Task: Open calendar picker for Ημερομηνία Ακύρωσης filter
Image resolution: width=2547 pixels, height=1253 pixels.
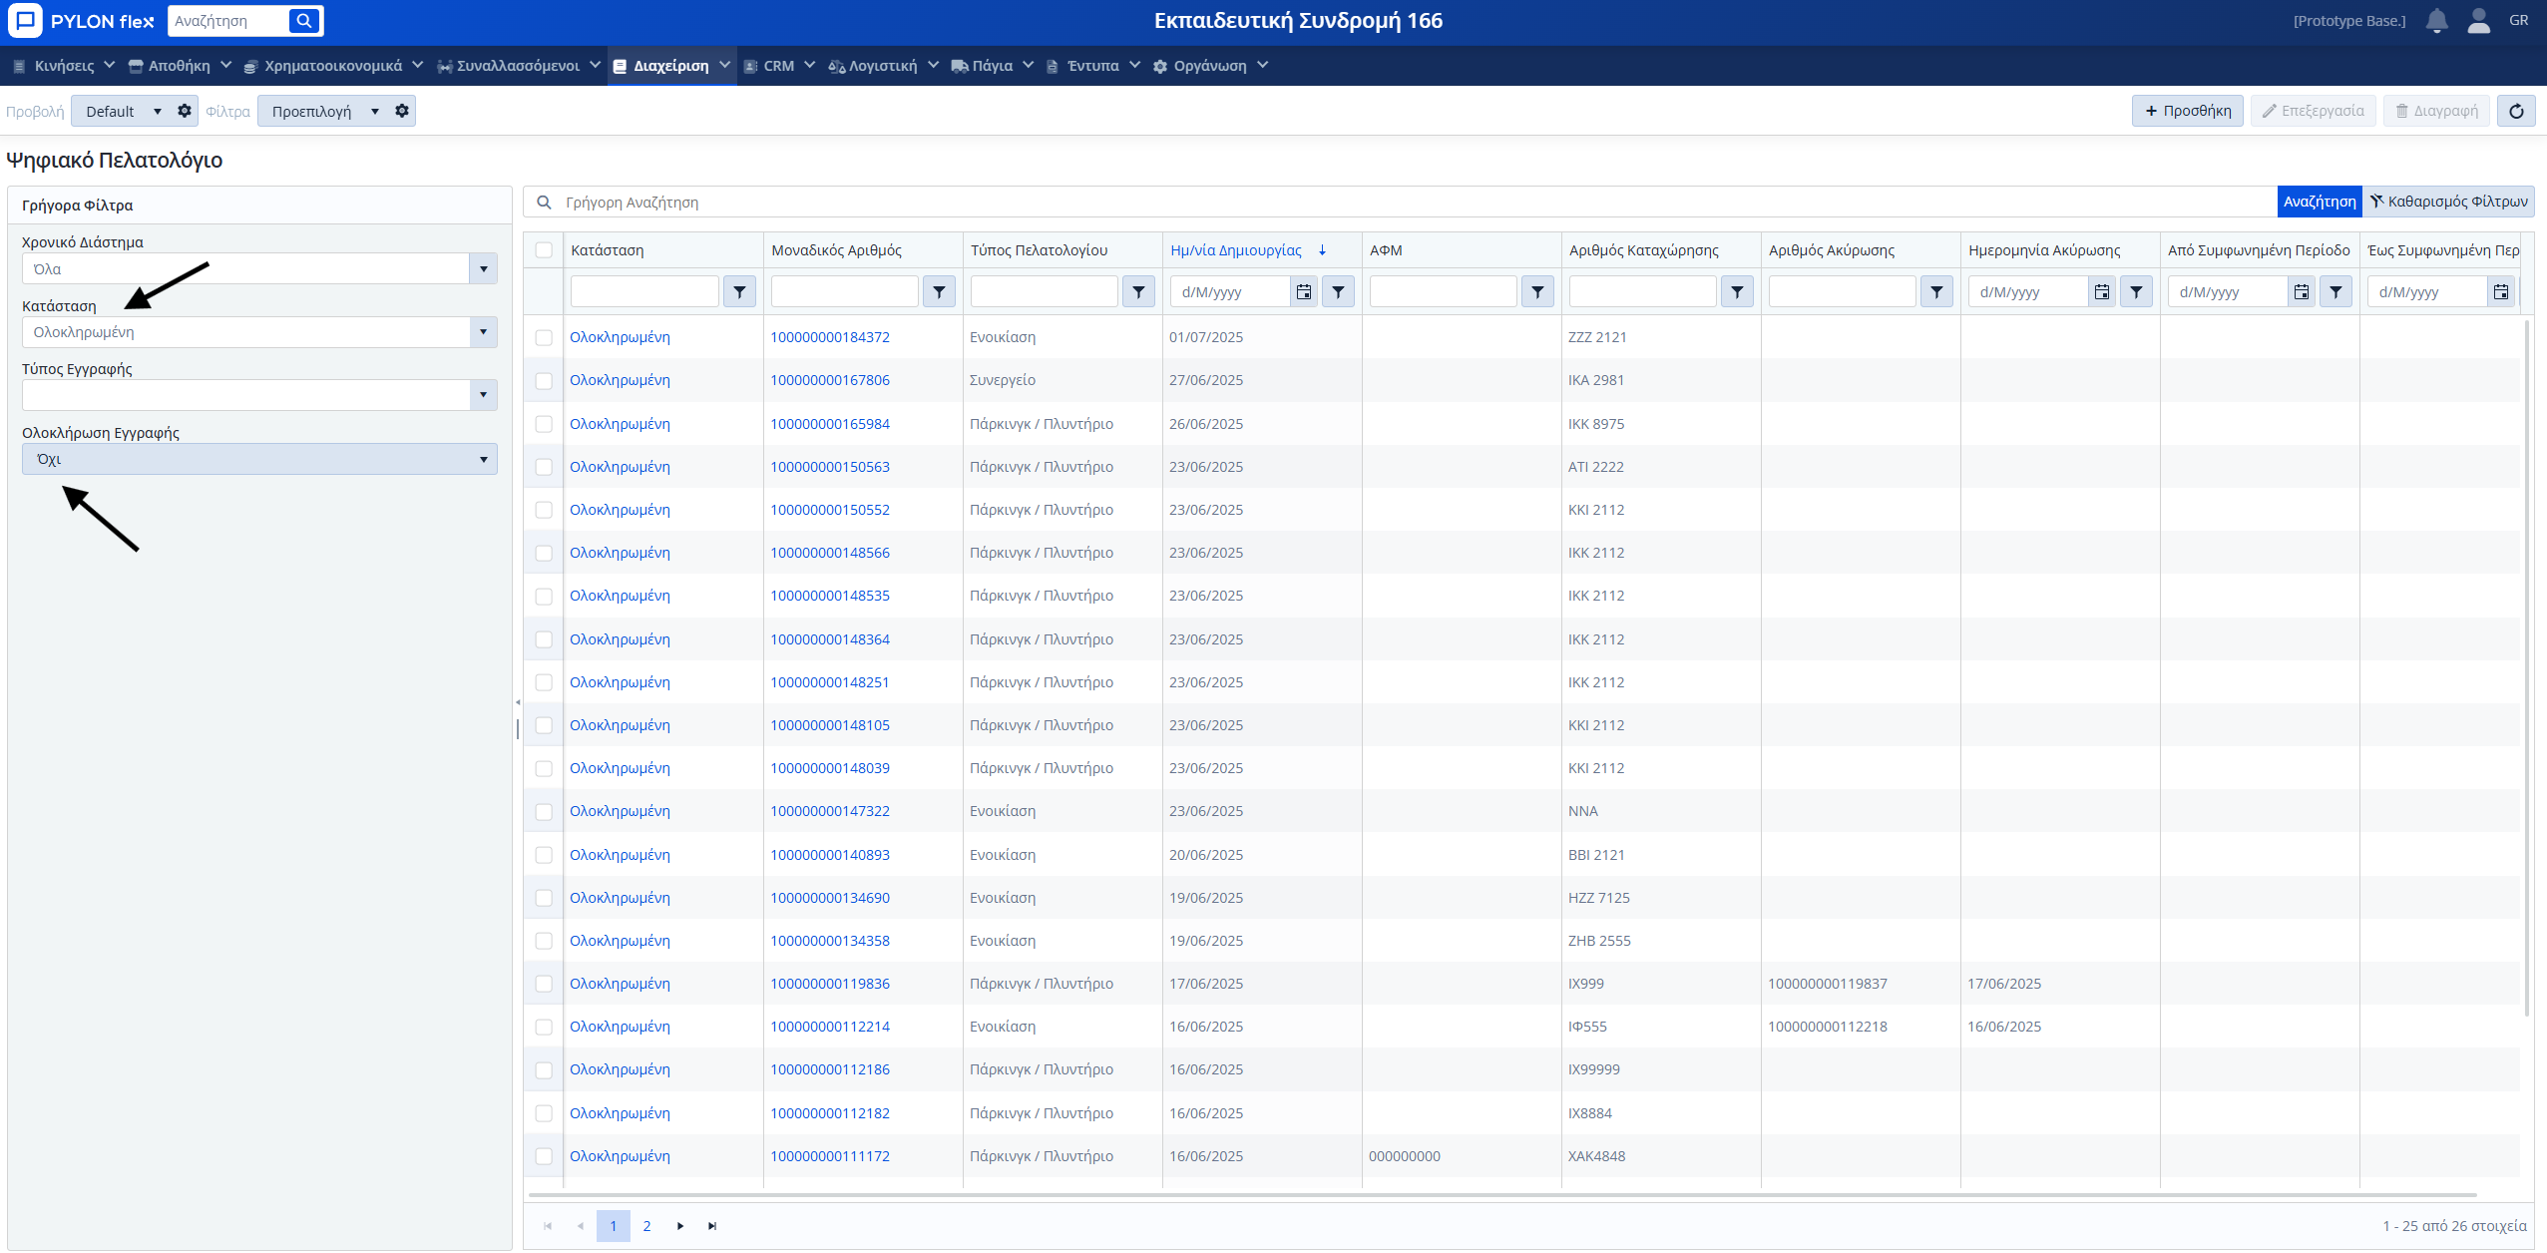Action: [2102, 291]
